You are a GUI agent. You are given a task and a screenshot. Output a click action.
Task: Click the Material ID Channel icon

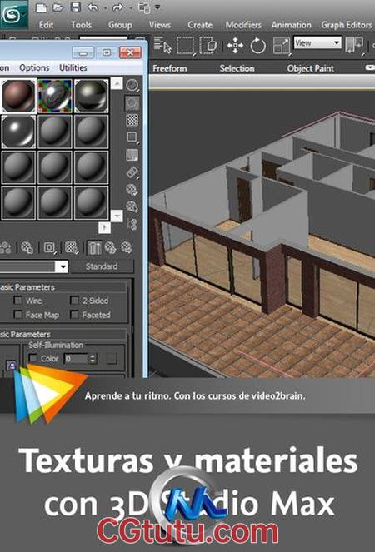[x=50, y=248]
